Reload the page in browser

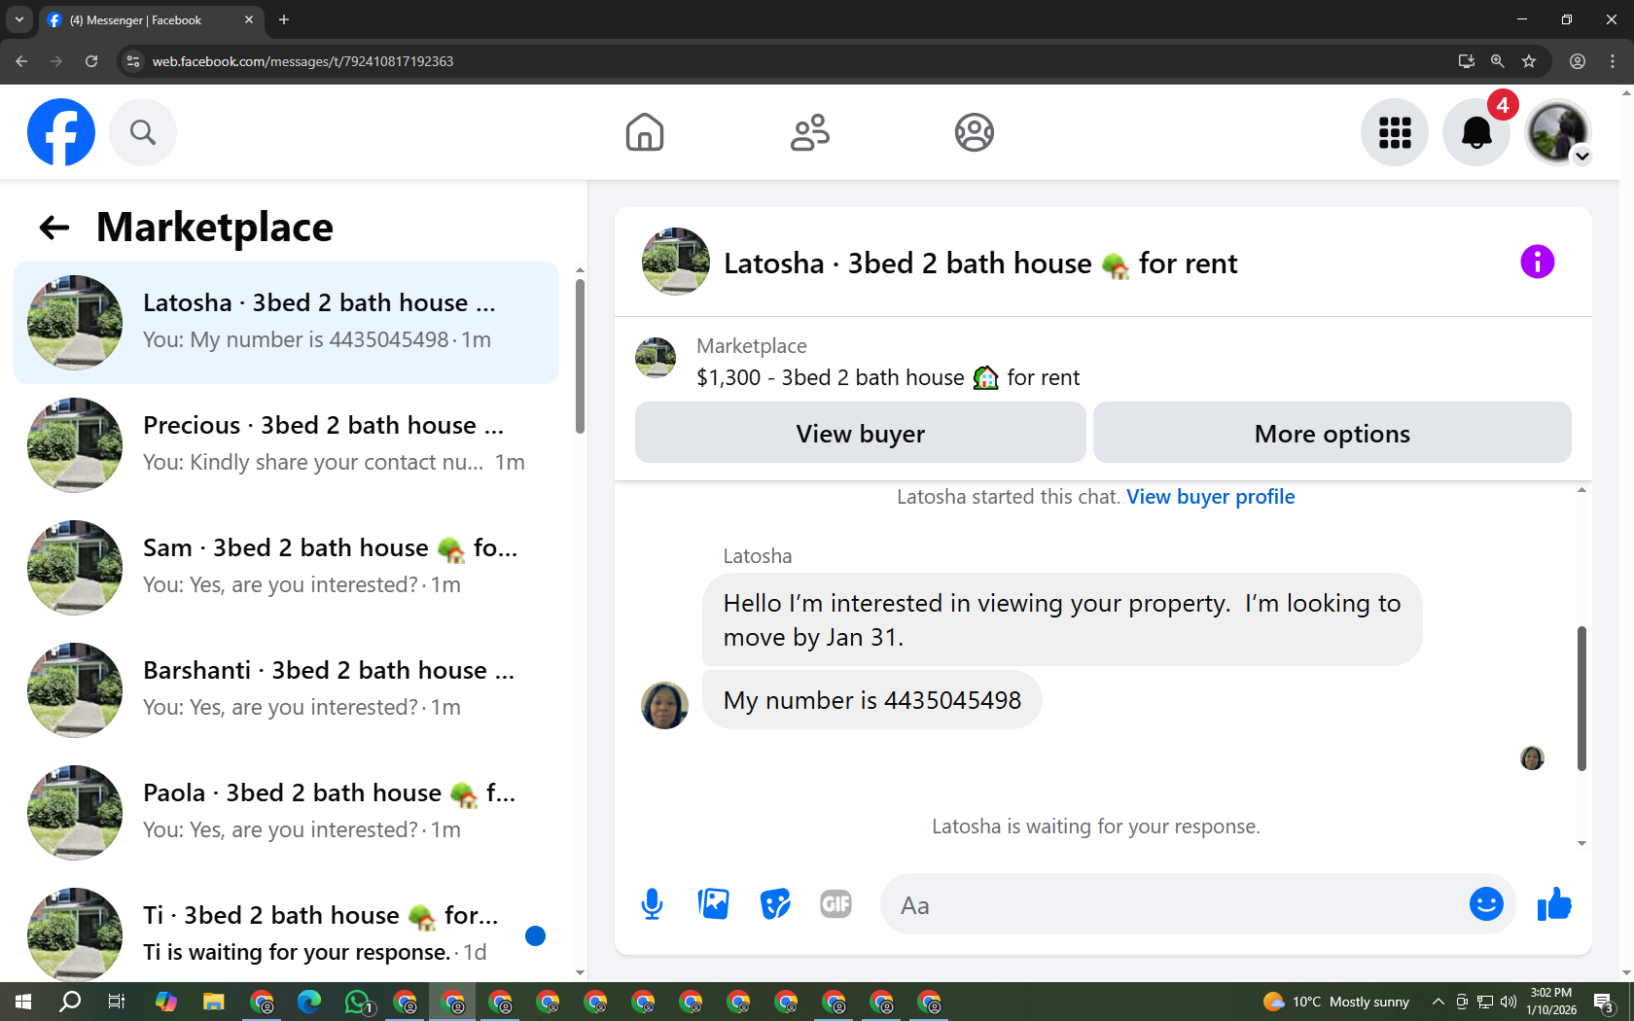coord(91,61)
